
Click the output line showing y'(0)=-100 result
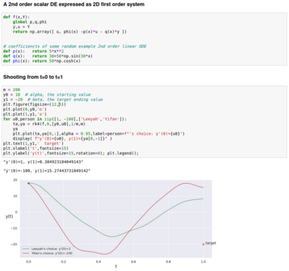click(47, 171)
